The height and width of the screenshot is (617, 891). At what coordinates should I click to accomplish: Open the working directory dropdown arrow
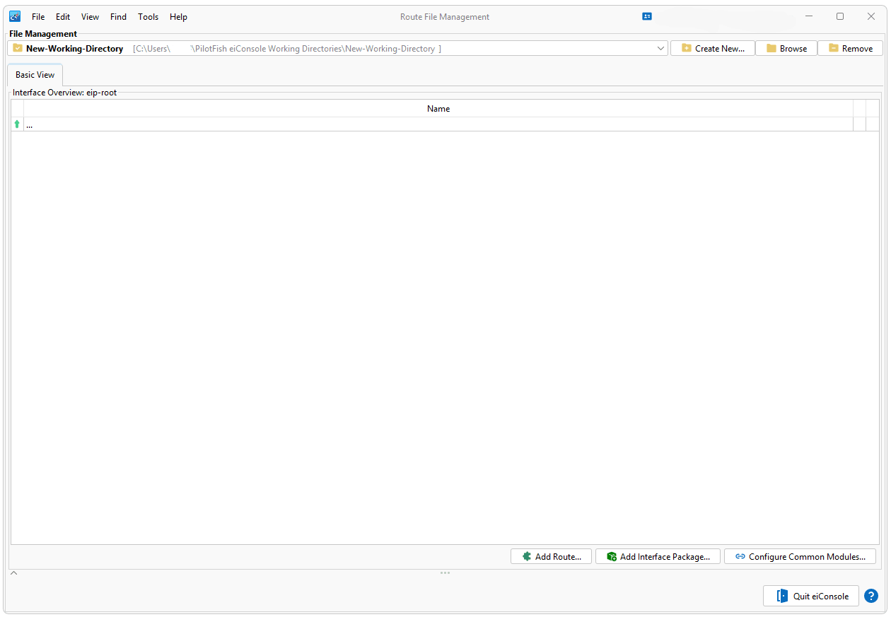660,48
